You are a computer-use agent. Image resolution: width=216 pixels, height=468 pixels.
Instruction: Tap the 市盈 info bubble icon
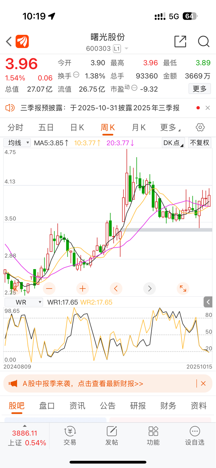(134, 88)
